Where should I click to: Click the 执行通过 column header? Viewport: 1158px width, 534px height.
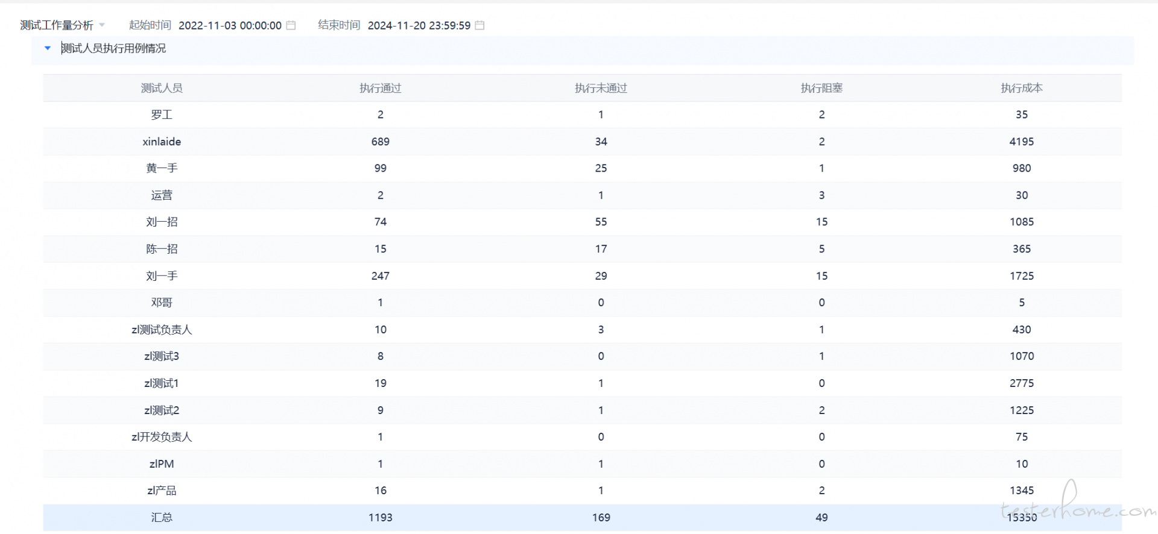380,88
